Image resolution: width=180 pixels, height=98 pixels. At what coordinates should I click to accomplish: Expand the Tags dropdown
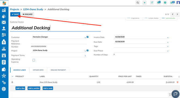[x=168, y=47]
